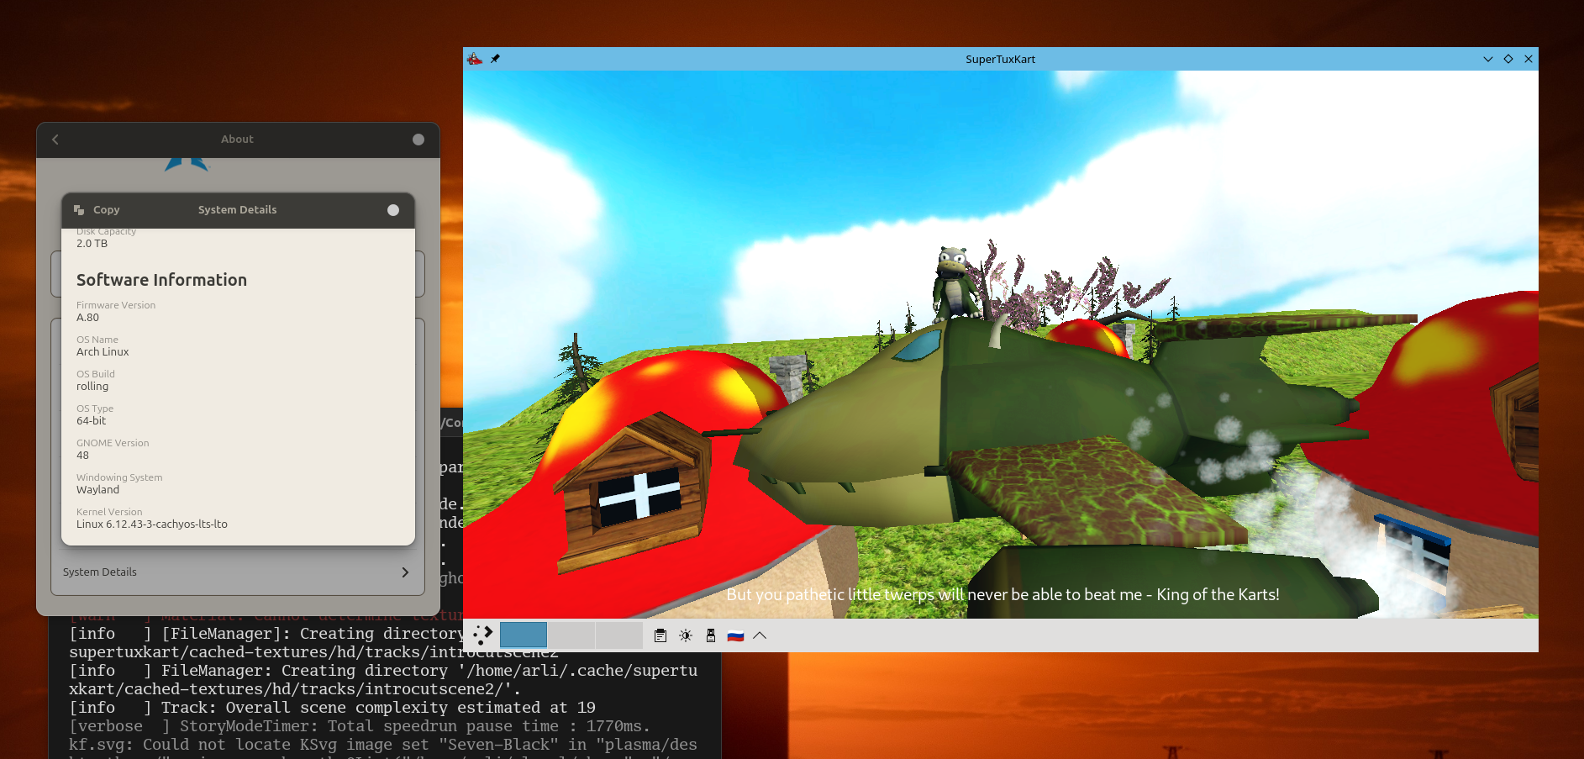Click the '64-bit' OS type value
Screen dimensions: 1584x759
[x=92, y=421]
